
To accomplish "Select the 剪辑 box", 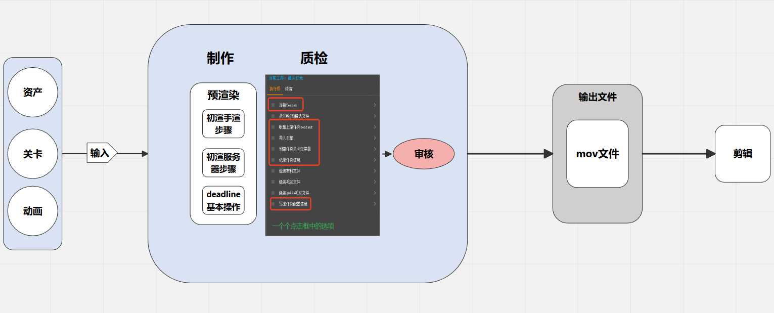I will coord(743,154).
